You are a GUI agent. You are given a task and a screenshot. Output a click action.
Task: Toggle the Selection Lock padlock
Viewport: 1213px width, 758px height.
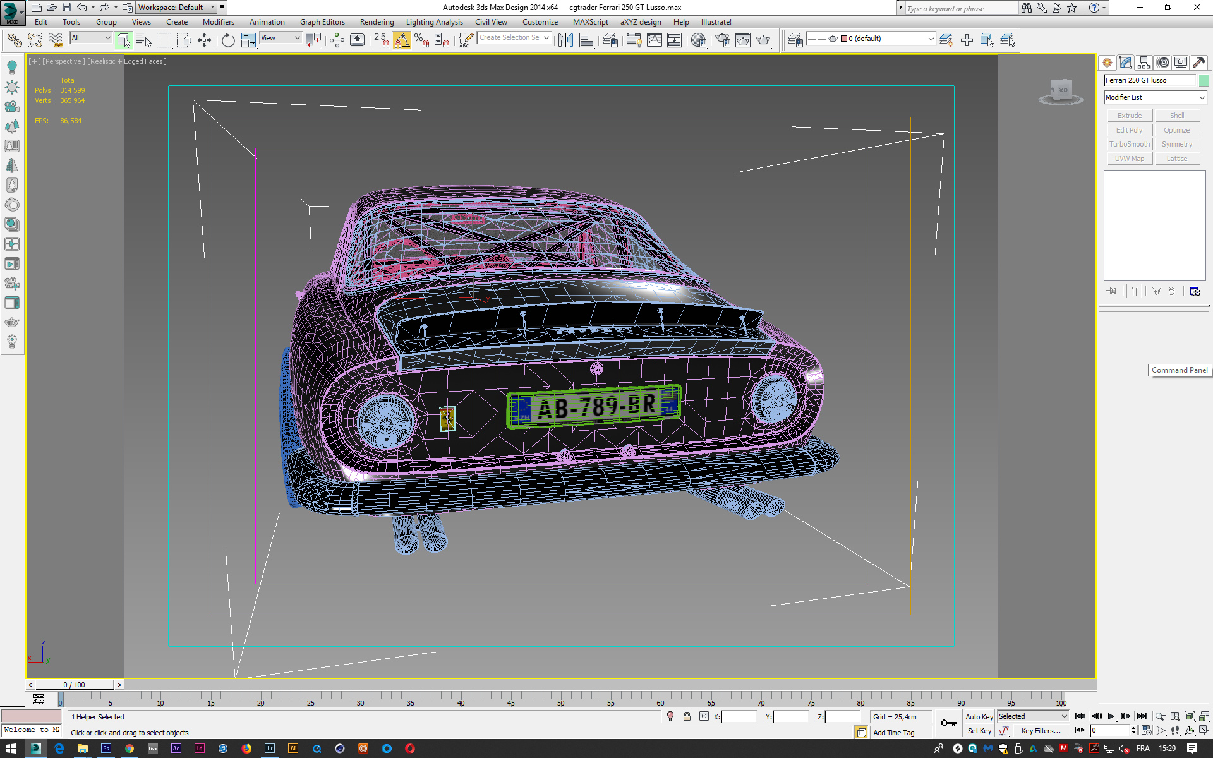click(687, 716)
